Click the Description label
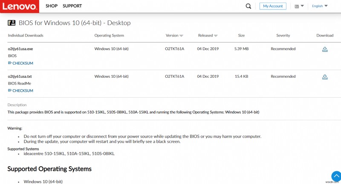Screen dimensions: 341x184 tap(17, 105)
